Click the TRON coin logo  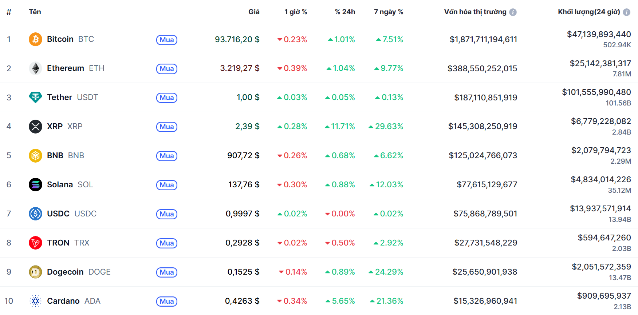pos(35,243)
